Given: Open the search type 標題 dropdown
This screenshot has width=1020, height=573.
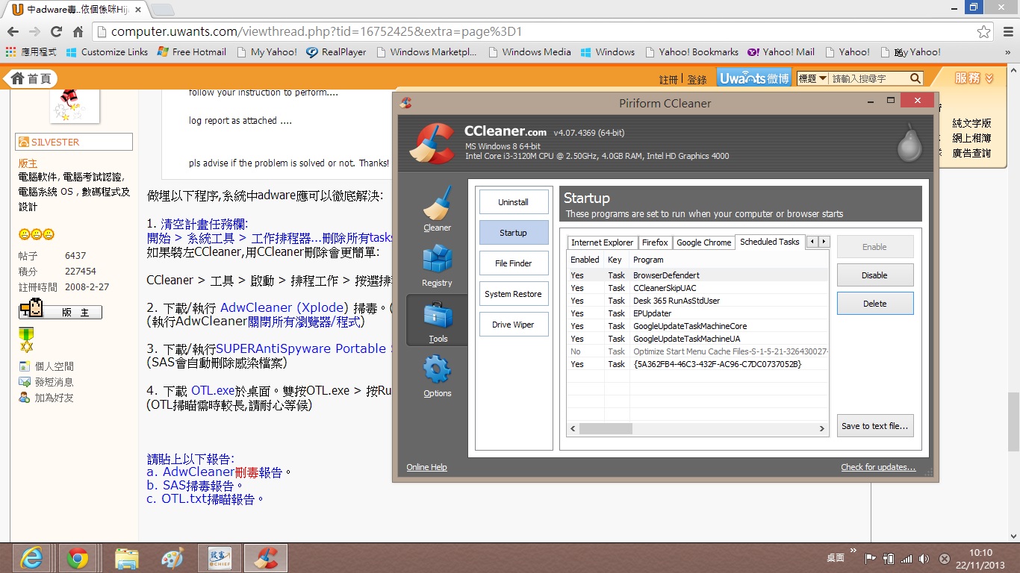Looking at the screenshot, I should click(x=812, y=78).
